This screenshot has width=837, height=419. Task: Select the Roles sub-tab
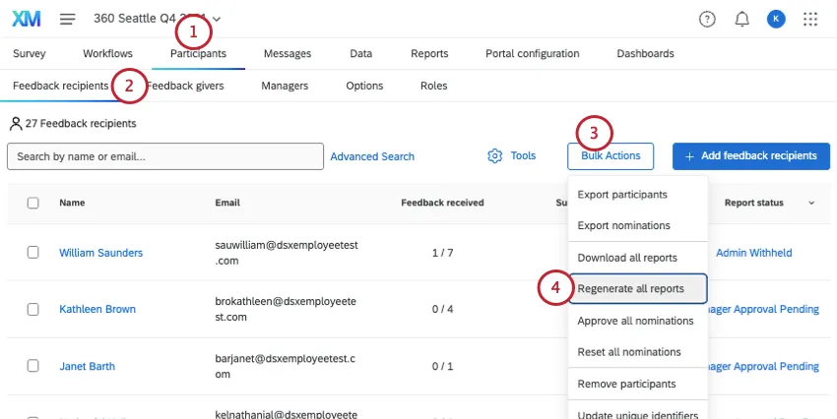click(434, 86)
